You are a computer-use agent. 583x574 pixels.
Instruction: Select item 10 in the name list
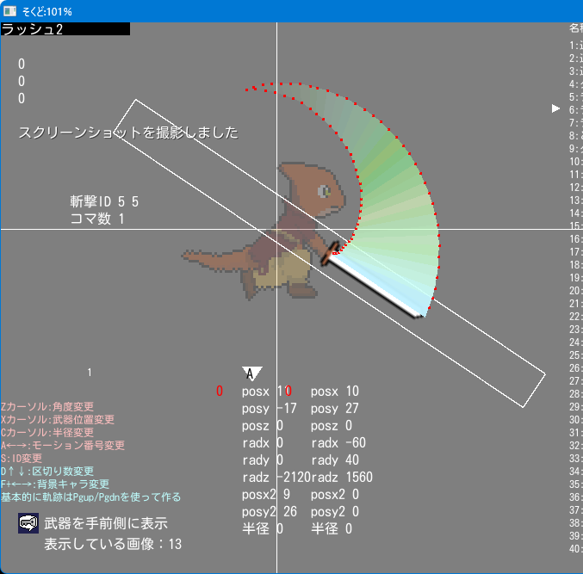click(x=575, y=161)
